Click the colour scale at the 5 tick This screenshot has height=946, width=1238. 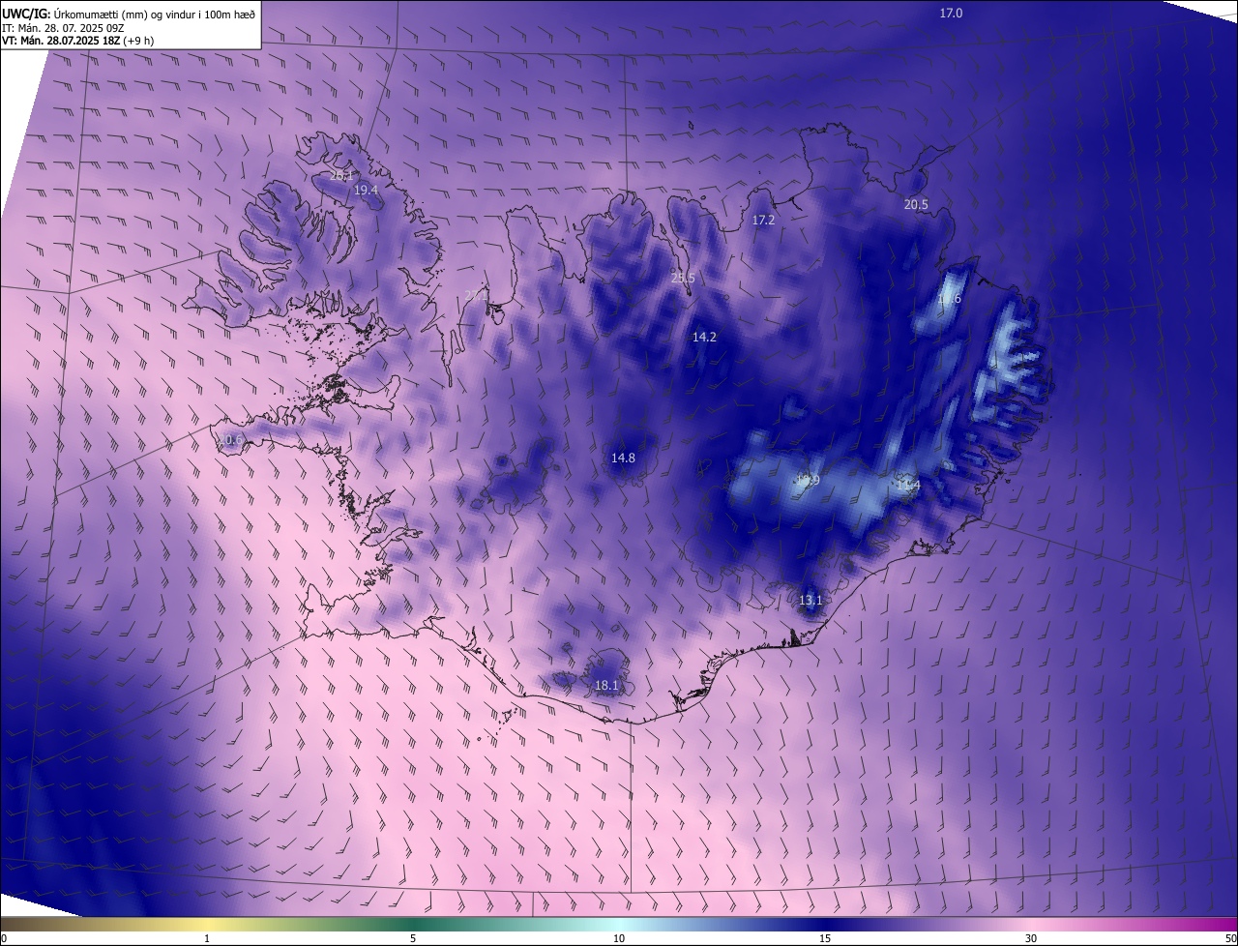point(413,938)
